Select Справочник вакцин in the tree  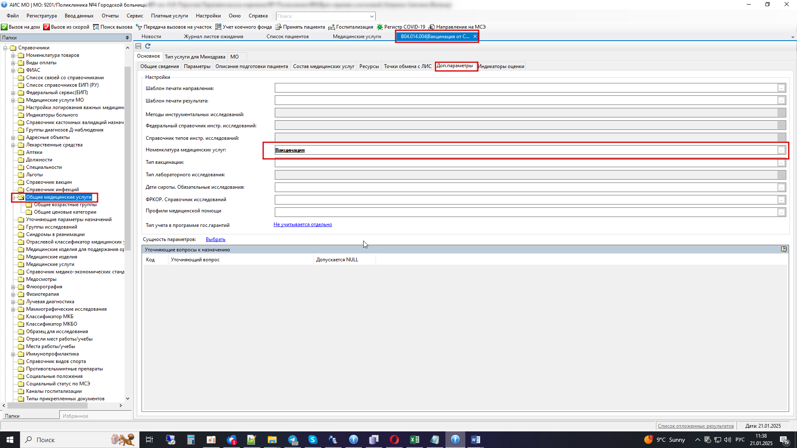pos(49,182)
